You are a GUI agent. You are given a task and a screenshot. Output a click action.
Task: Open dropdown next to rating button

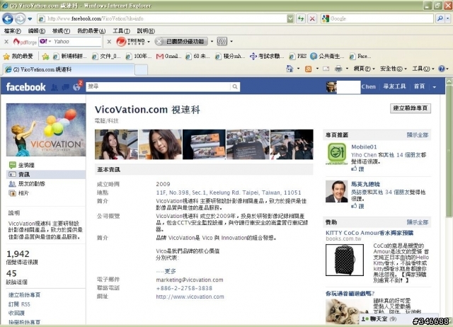pos(212,42)
